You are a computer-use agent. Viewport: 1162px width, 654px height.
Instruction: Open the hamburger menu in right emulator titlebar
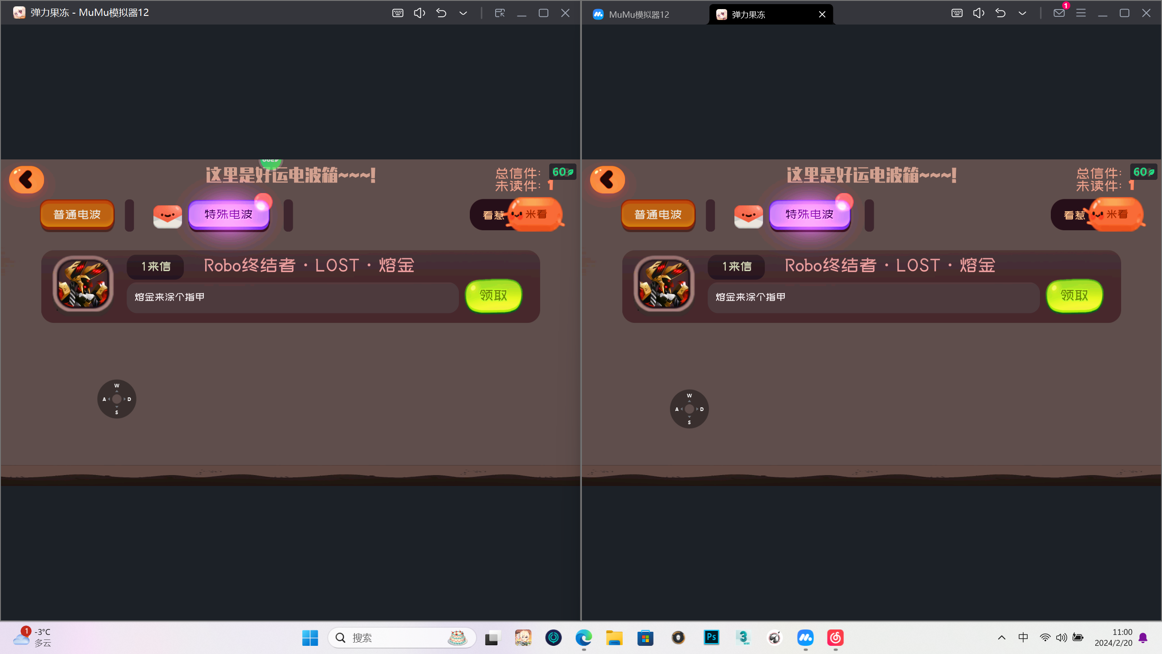(x=1081, y=13)
